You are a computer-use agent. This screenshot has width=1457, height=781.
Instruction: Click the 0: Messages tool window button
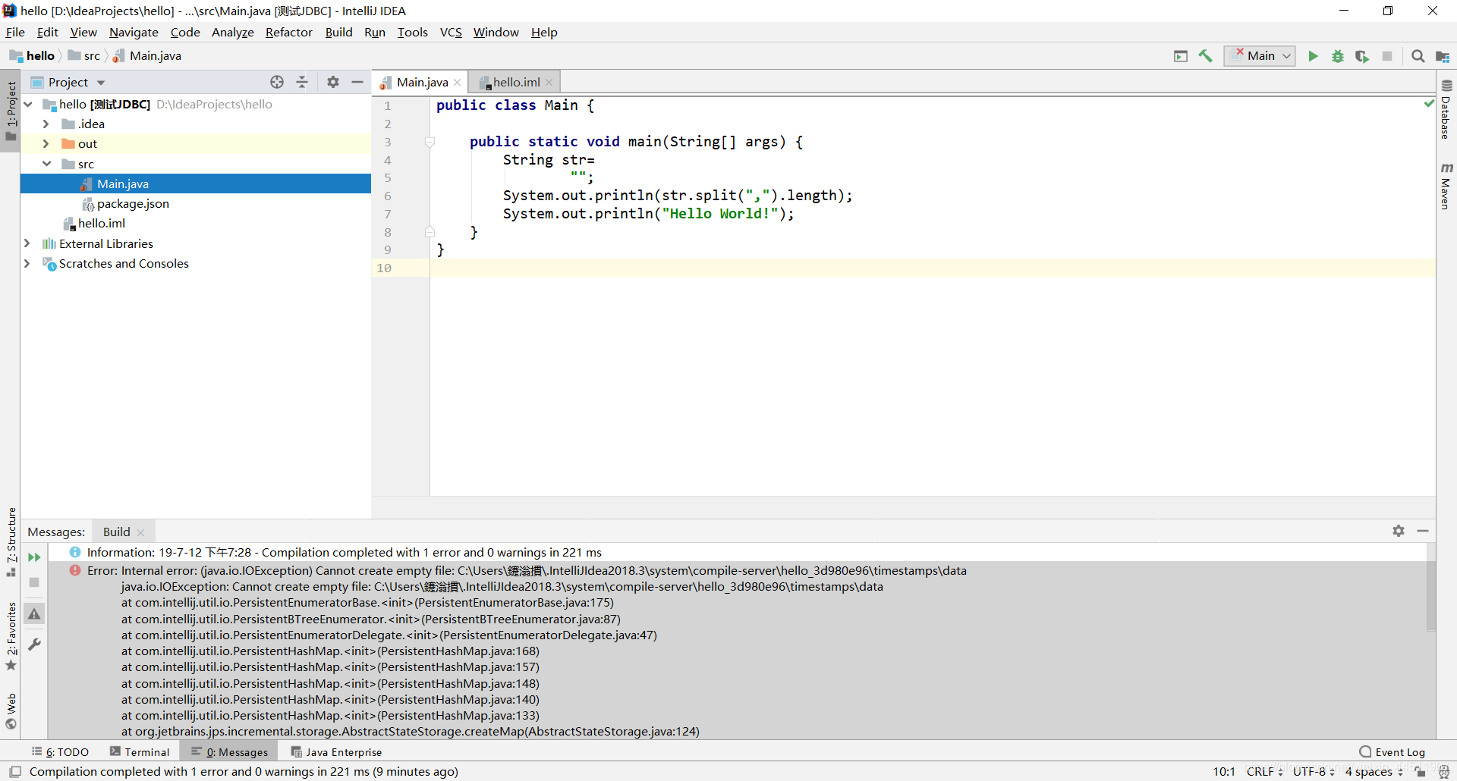(230, 751)
